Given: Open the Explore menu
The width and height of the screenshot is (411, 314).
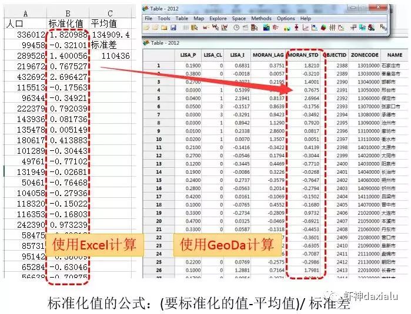Looking at the screenshot, I should point(218,18).
